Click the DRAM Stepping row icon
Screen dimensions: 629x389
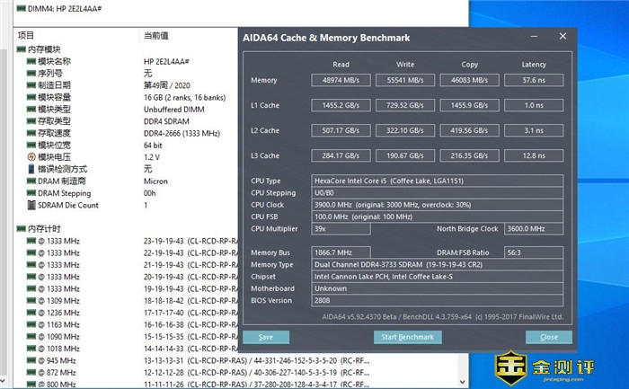pos(31,193)
